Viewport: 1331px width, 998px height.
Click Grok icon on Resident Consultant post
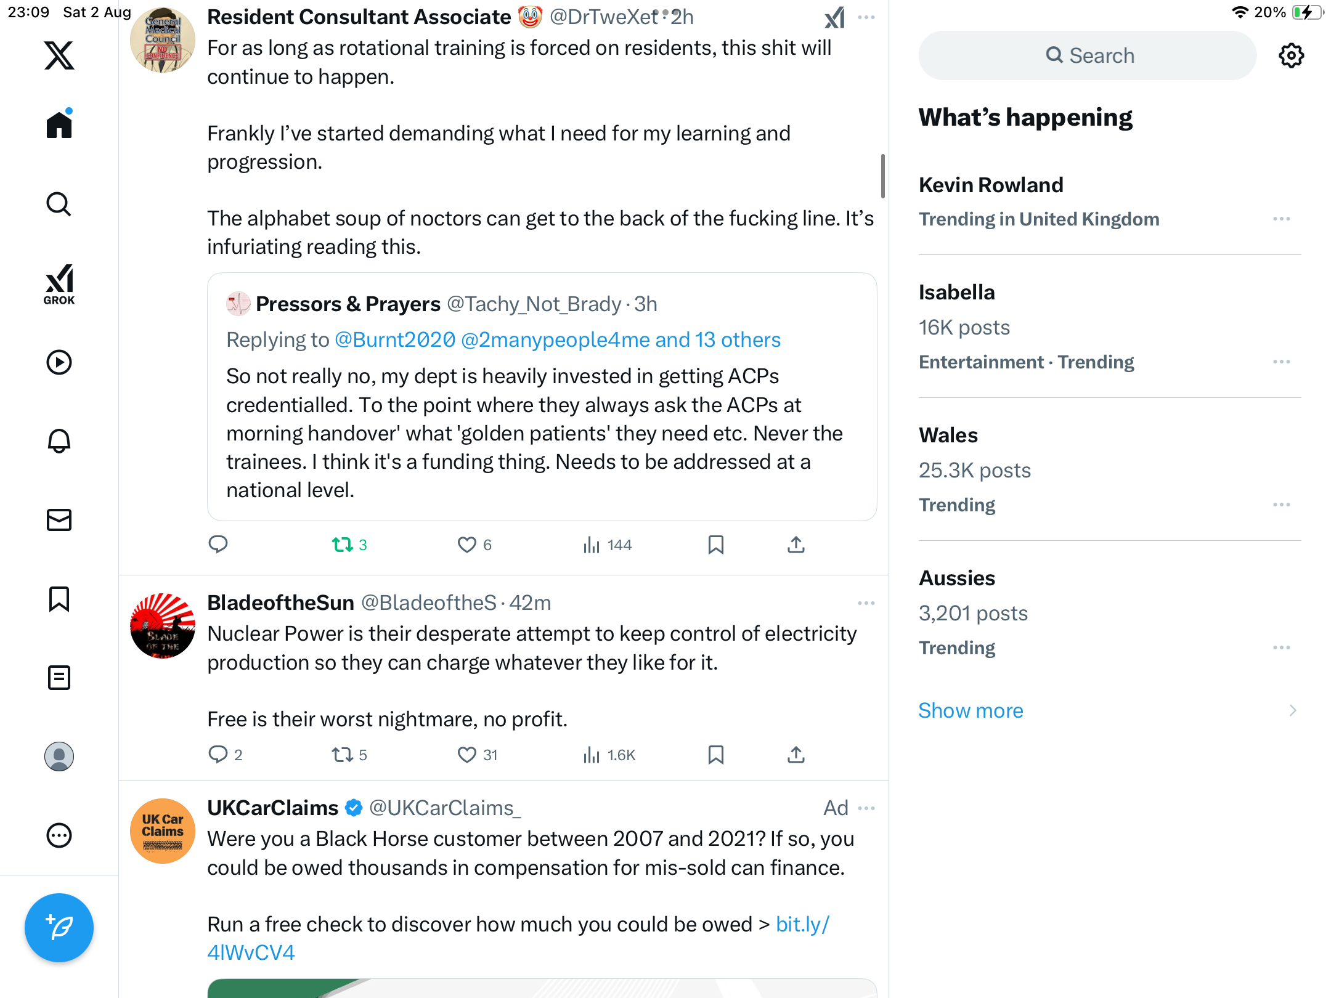[834, 18]
